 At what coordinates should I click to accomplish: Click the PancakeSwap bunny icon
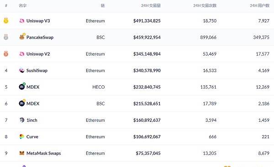(22, 37)
